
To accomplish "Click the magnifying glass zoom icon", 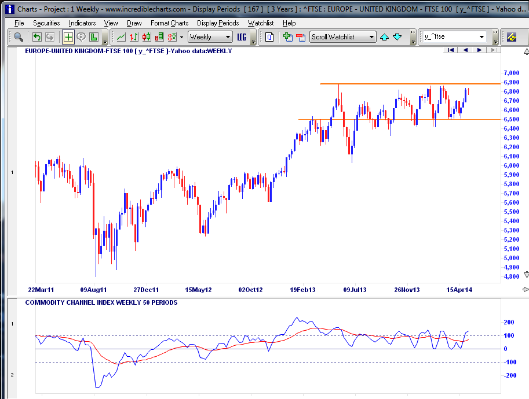I will [18, 36].
